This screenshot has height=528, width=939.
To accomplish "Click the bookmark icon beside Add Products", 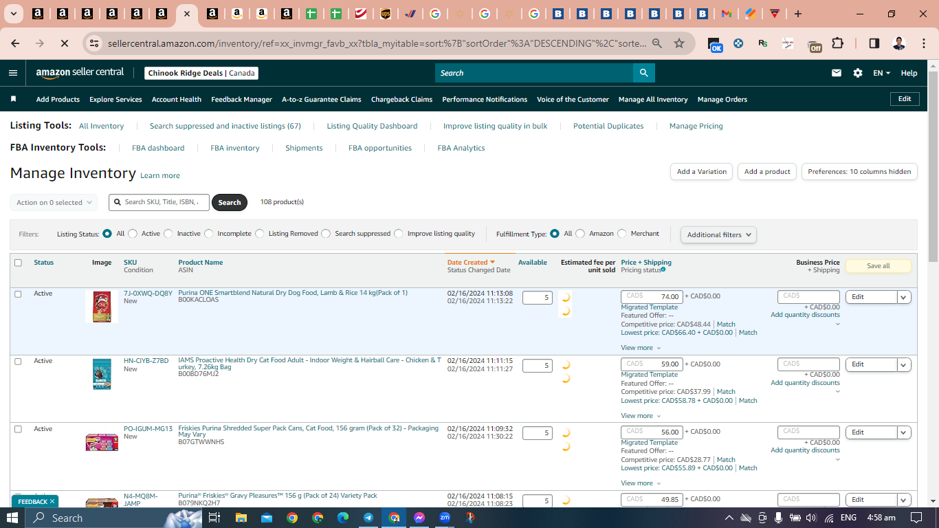I will point(13,99).
